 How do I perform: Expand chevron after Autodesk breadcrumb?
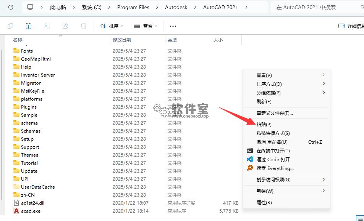195,7
